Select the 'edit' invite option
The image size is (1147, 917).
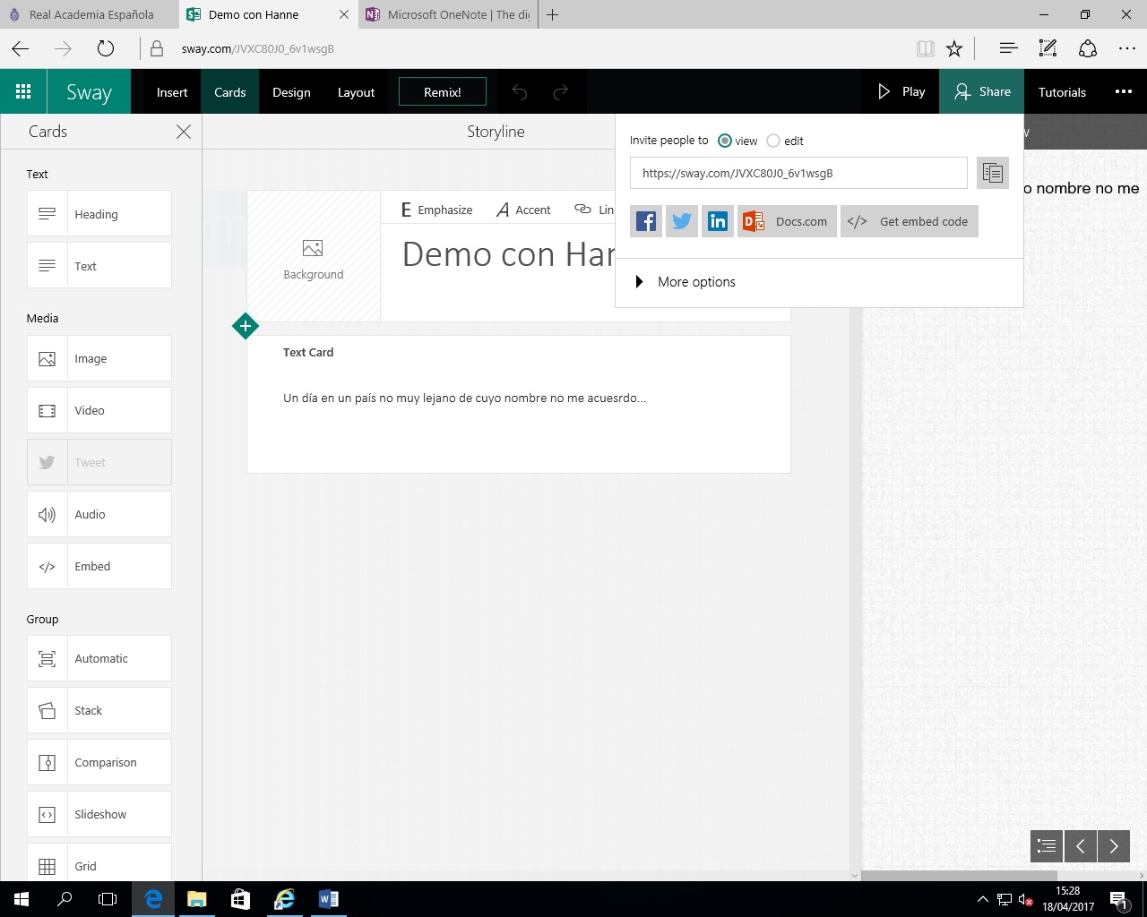pos(773,141)
